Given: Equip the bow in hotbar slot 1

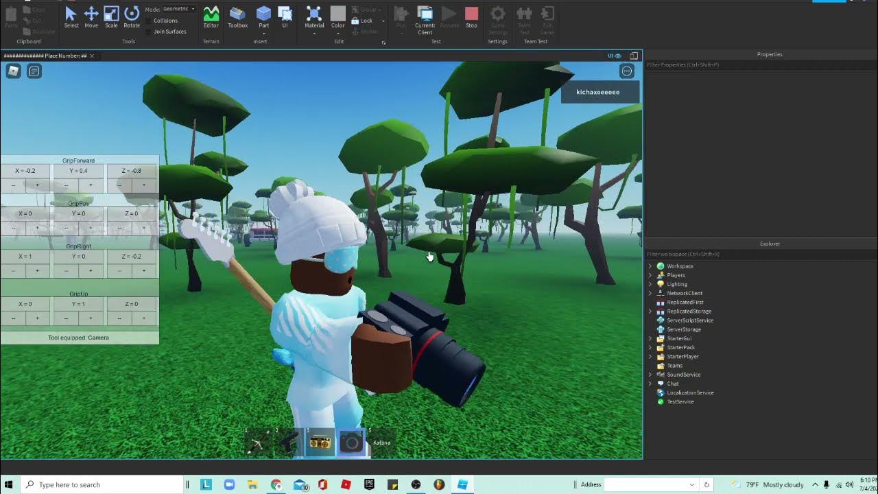Looking at the screenshot, I should tap(258, 443).
